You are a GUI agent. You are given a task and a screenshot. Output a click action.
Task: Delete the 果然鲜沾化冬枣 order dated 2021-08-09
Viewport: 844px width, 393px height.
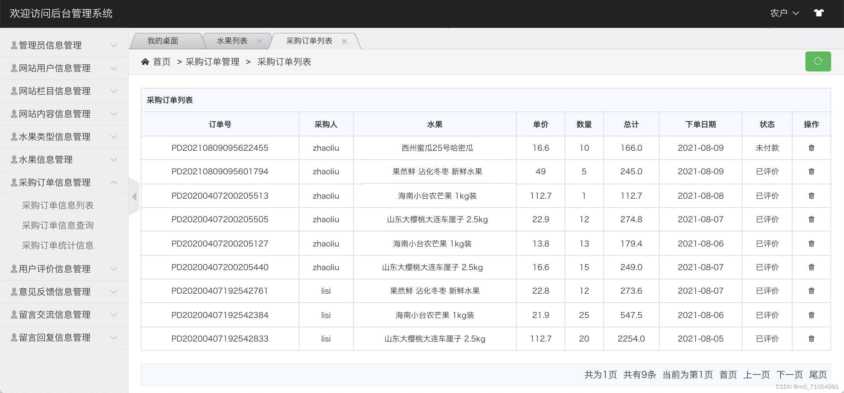point(811,171)
